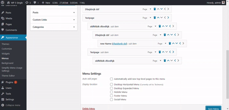
Task: Tick the Footer Menu checkbox
Action: (x=111, y=96)
